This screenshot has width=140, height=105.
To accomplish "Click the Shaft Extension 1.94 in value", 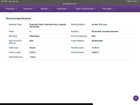I will pos(33,57).
